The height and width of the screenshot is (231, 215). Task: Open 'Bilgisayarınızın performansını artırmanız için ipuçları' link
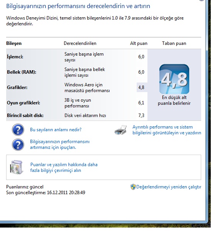pyautogui.click(x=60, y=144)
